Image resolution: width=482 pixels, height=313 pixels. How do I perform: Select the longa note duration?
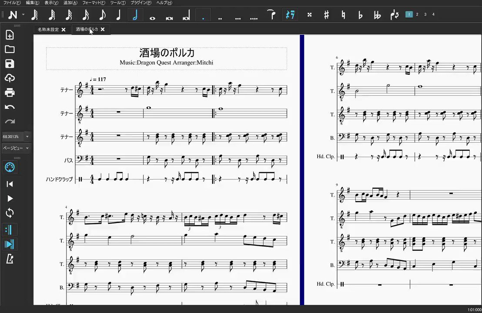coord(186,15)
